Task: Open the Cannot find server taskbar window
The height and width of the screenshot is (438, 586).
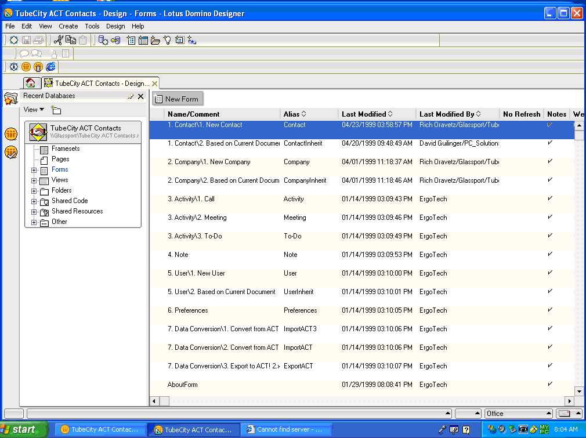Action: tap(286, 430)
